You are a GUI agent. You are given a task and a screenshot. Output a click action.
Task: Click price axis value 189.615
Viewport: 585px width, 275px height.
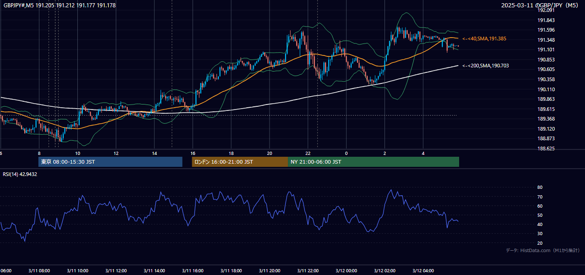click(x=546, y=109)
